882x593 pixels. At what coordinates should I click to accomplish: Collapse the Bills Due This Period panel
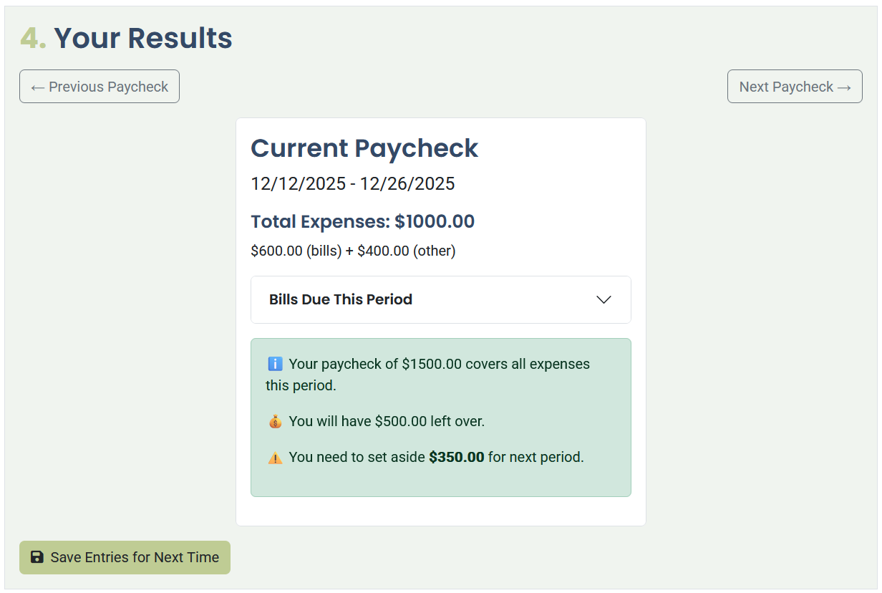[440, 299]
